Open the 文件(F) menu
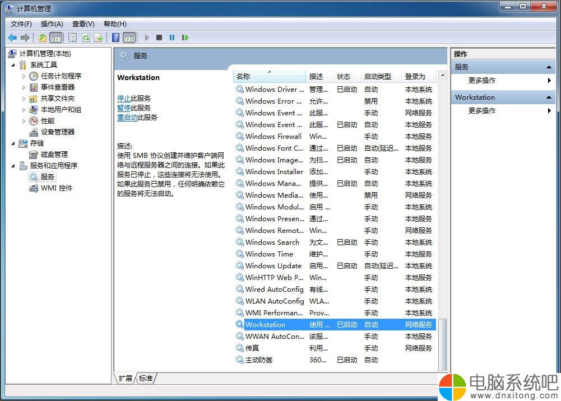The image size is (561, 401). [x=21, y=24]
